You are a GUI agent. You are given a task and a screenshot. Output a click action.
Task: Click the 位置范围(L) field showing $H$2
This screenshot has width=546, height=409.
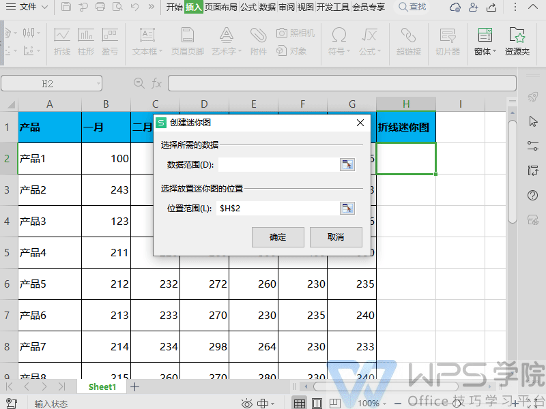point(278,209)
